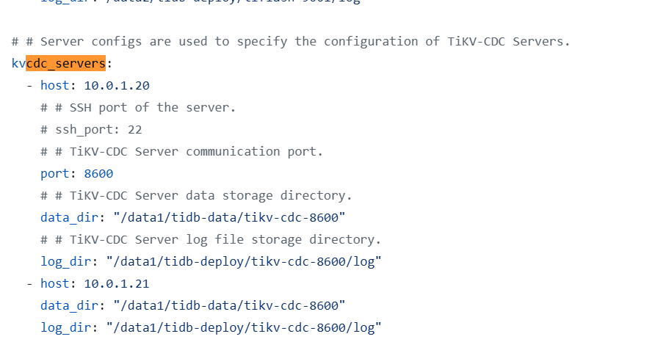This screenshot has width=655, height=342.
Task: Click the 'Server communication port' comment
Action: pos(182,151)
